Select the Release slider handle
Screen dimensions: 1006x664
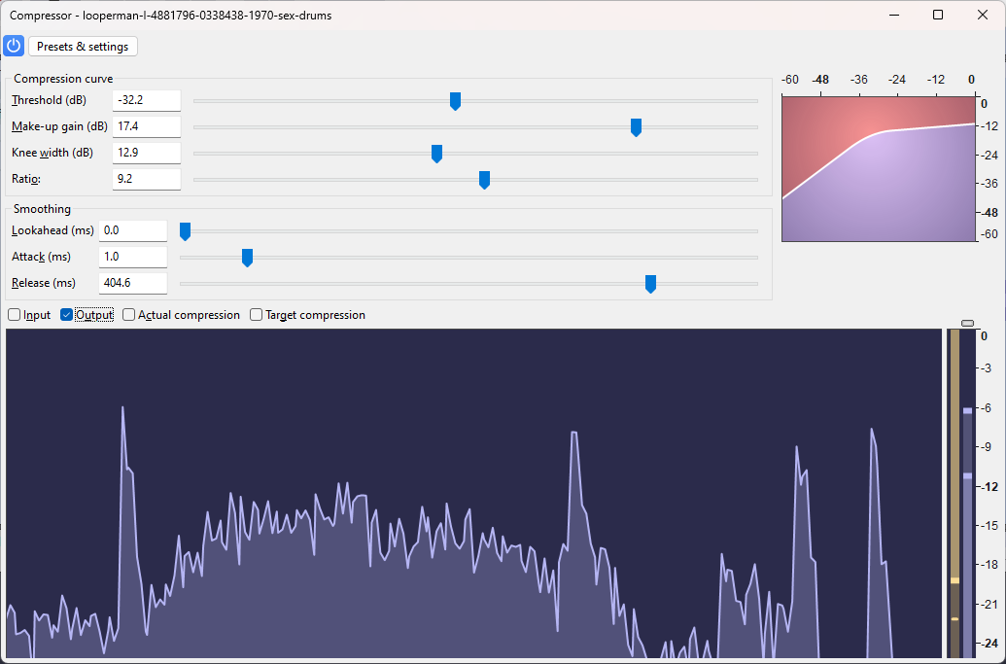click(x=650, y=283)
